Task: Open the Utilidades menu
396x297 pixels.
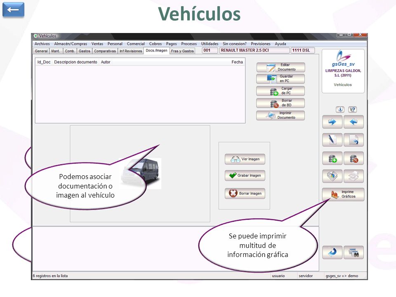Action: tap(210, 44)
